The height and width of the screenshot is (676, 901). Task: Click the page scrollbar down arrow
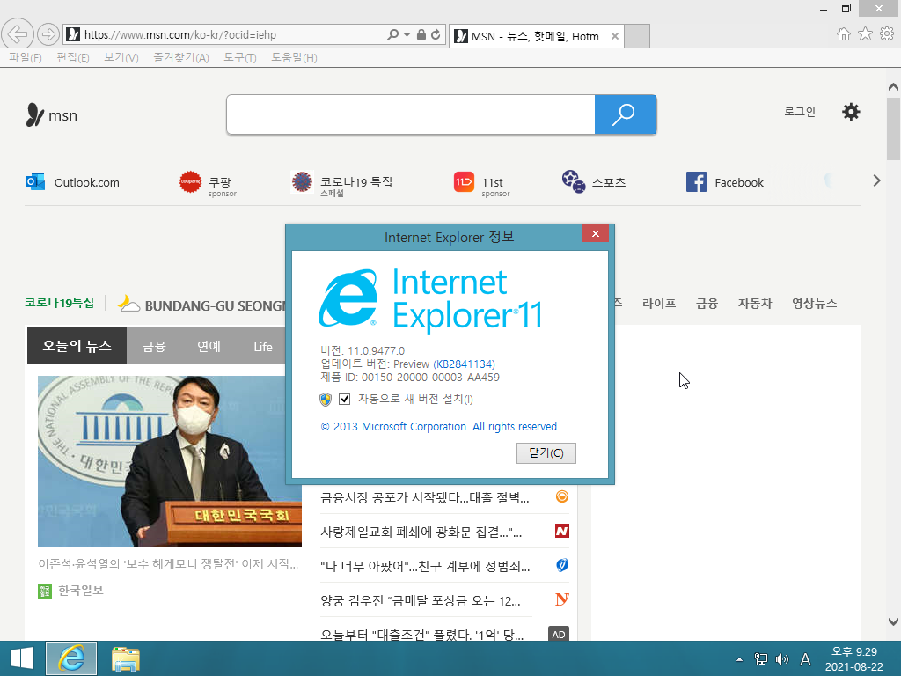[x=893, y=621]
